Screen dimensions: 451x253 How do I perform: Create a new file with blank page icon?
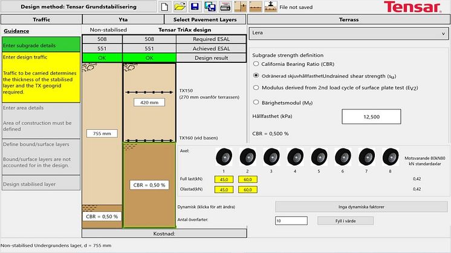pos(165,7)
